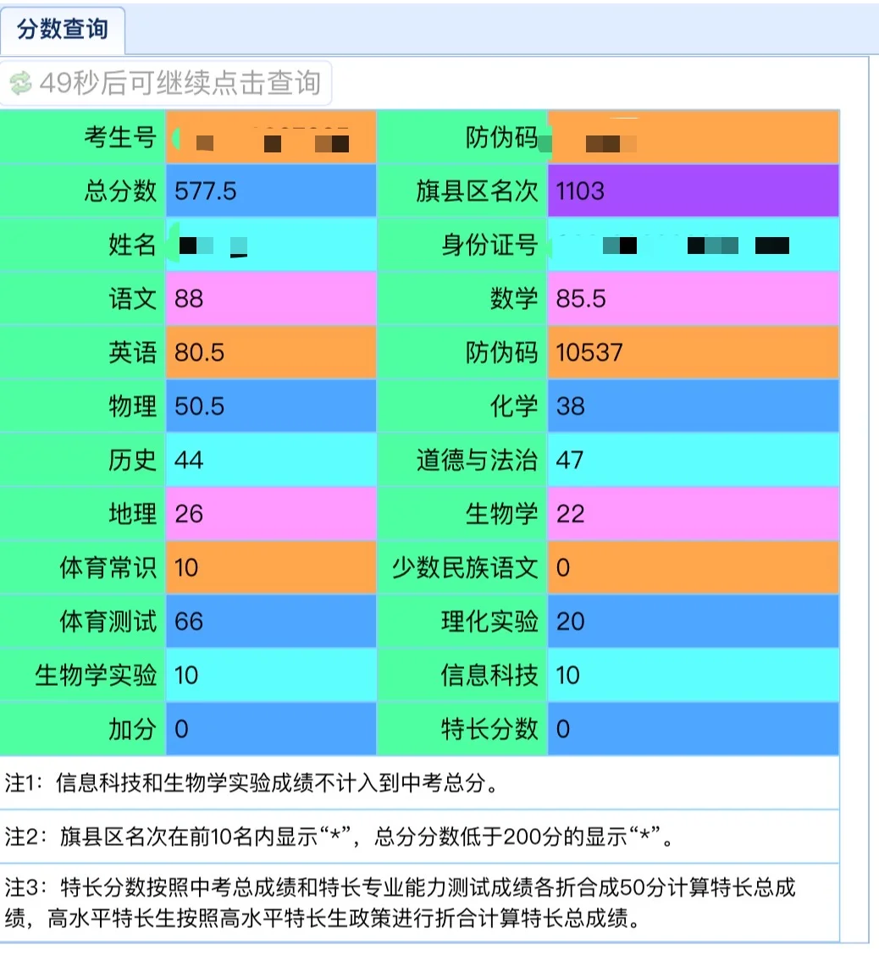Click the 理化实验 label
The image size is (879, 972).
click(x=489, y=621)
